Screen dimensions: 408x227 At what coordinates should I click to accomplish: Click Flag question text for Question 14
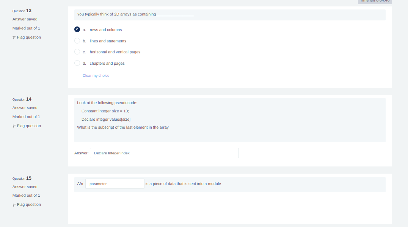click(x=29, y=126)
